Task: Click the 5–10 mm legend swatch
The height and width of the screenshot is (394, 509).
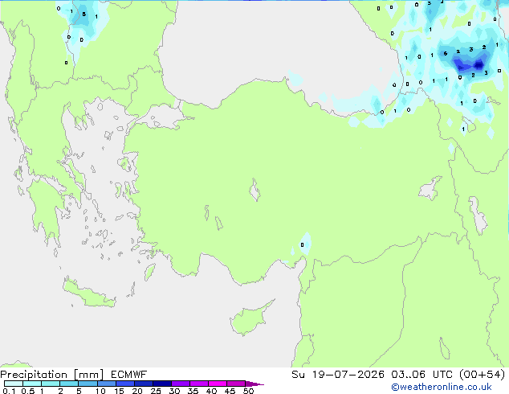Action: (x=88, y=384)
